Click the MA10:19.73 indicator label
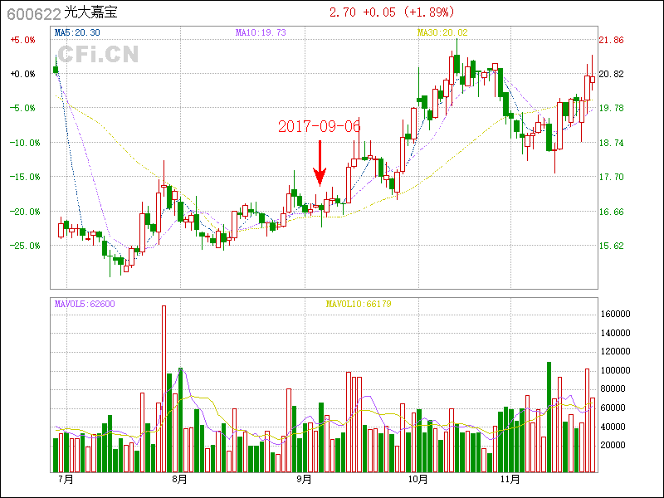664x498 pixels. (261, 32)
